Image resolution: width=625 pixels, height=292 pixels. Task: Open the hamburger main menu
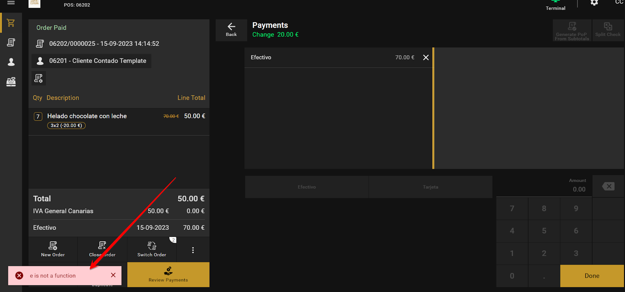11,3
